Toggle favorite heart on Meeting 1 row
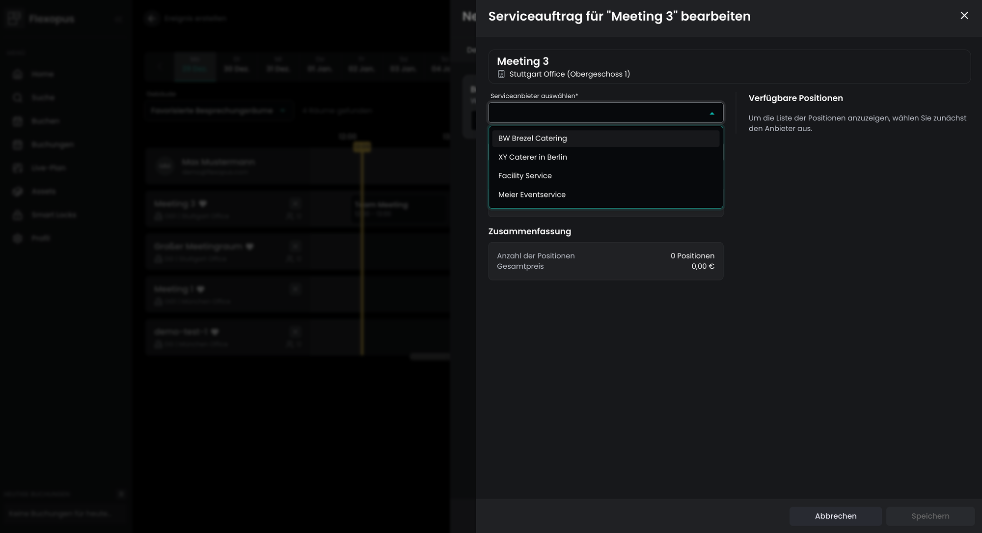This screenshot has height=533, width=982. [x=200, y=289]
